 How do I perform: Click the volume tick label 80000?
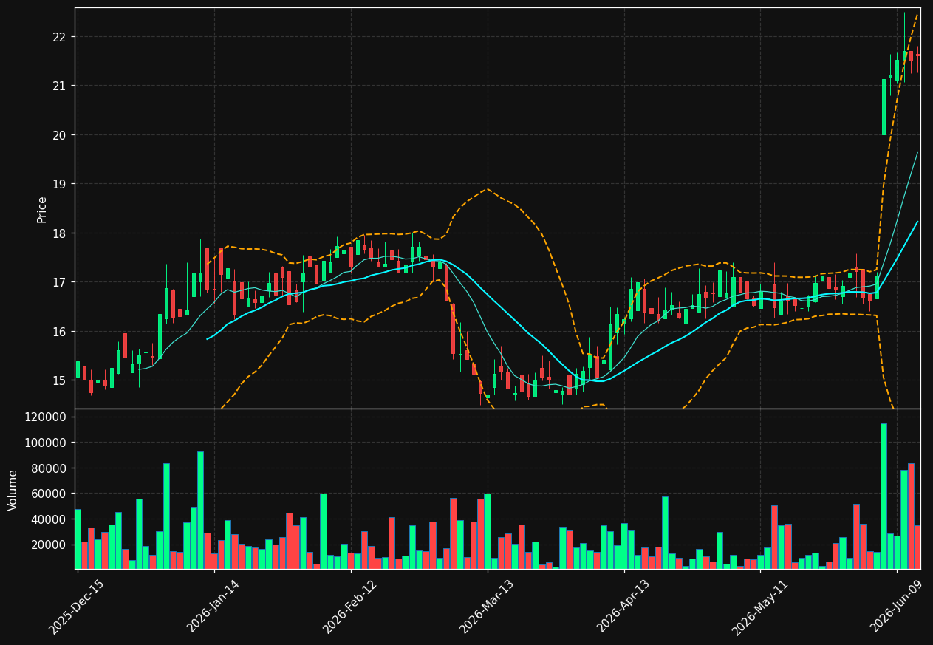click(49, 468)
